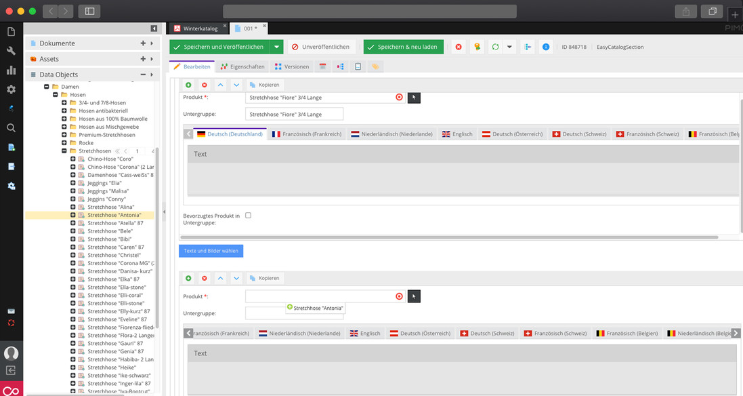Move first block down with arrow icon
The image size is (743, 396).
pyautogui.click(x=236, y=85)
